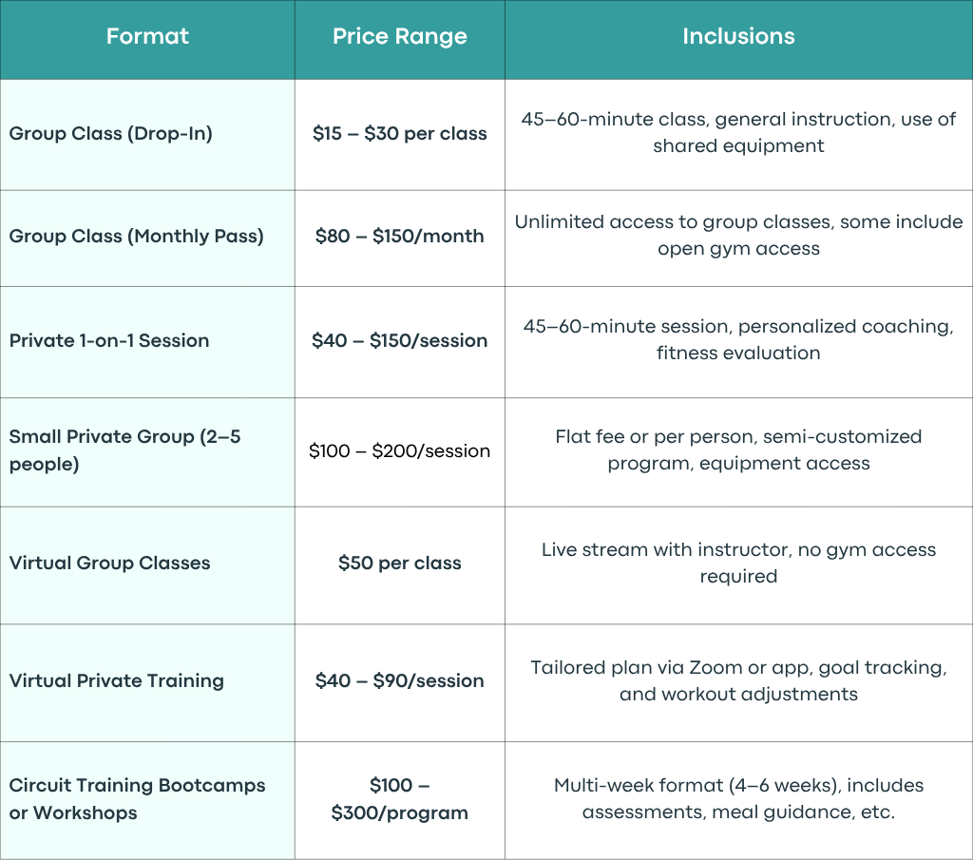
Task: Click the Virtual Private Training row label
Action: pyautogui.click(x=117, y=681)
